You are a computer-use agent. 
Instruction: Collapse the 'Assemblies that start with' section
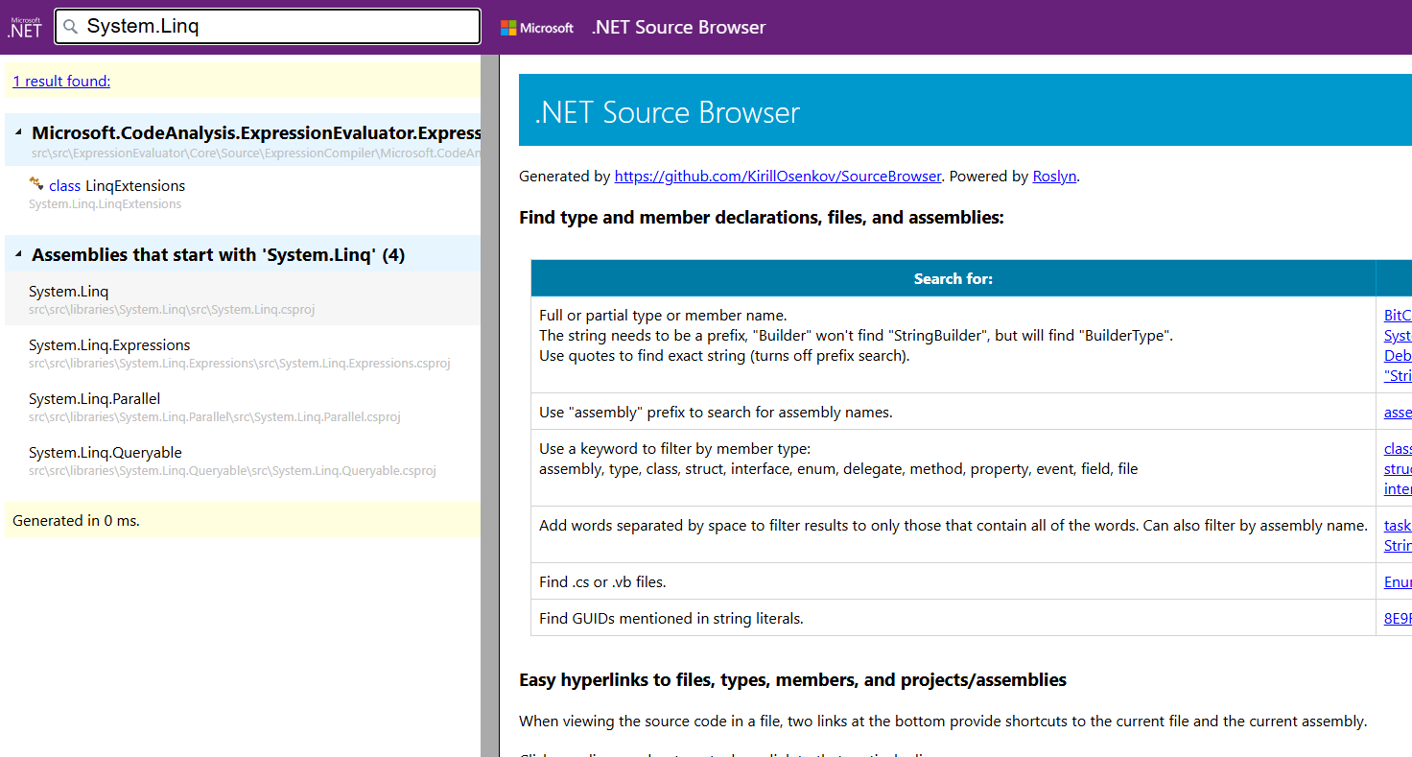(19, 254)
